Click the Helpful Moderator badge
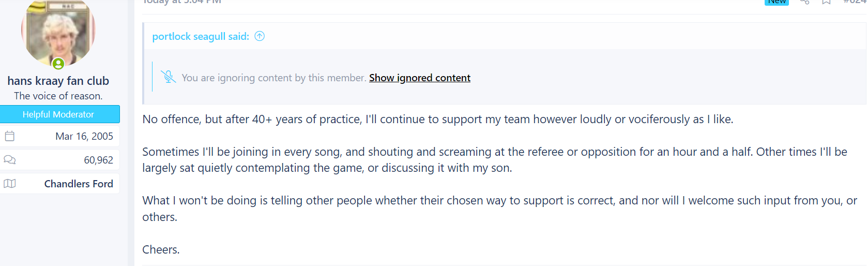This screenshot has height=266, width=867. coord(60,114)
